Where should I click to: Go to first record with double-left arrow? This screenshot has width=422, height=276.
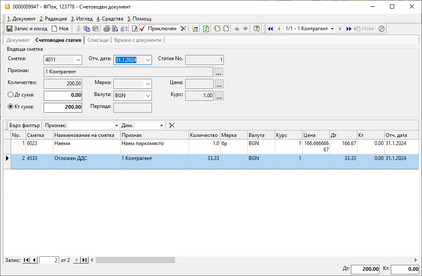(x=270, y=29)
